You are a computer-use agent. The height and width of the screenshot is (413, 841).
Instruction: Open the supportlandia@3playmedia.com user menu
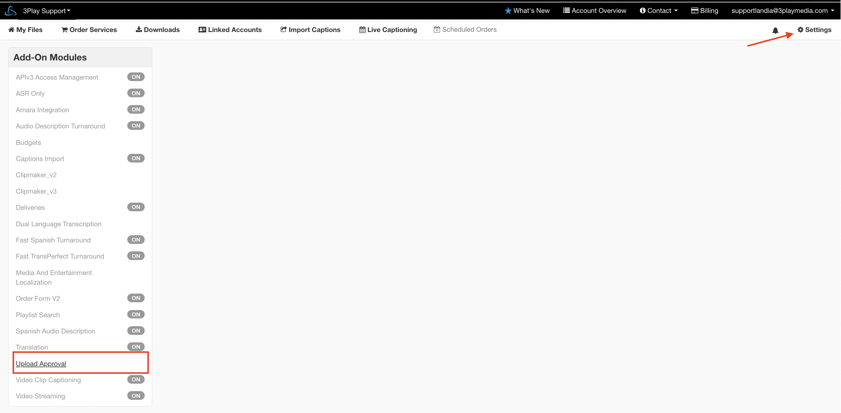(x=783, y=10)
